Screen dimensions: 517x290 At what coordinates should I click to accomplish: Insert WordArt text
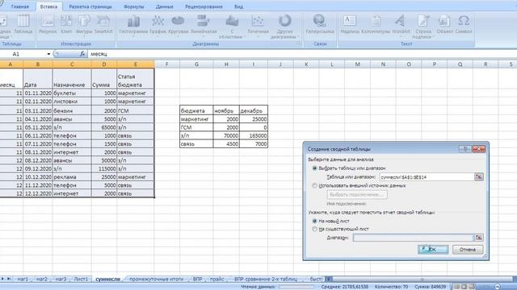(x=401, y=25)
